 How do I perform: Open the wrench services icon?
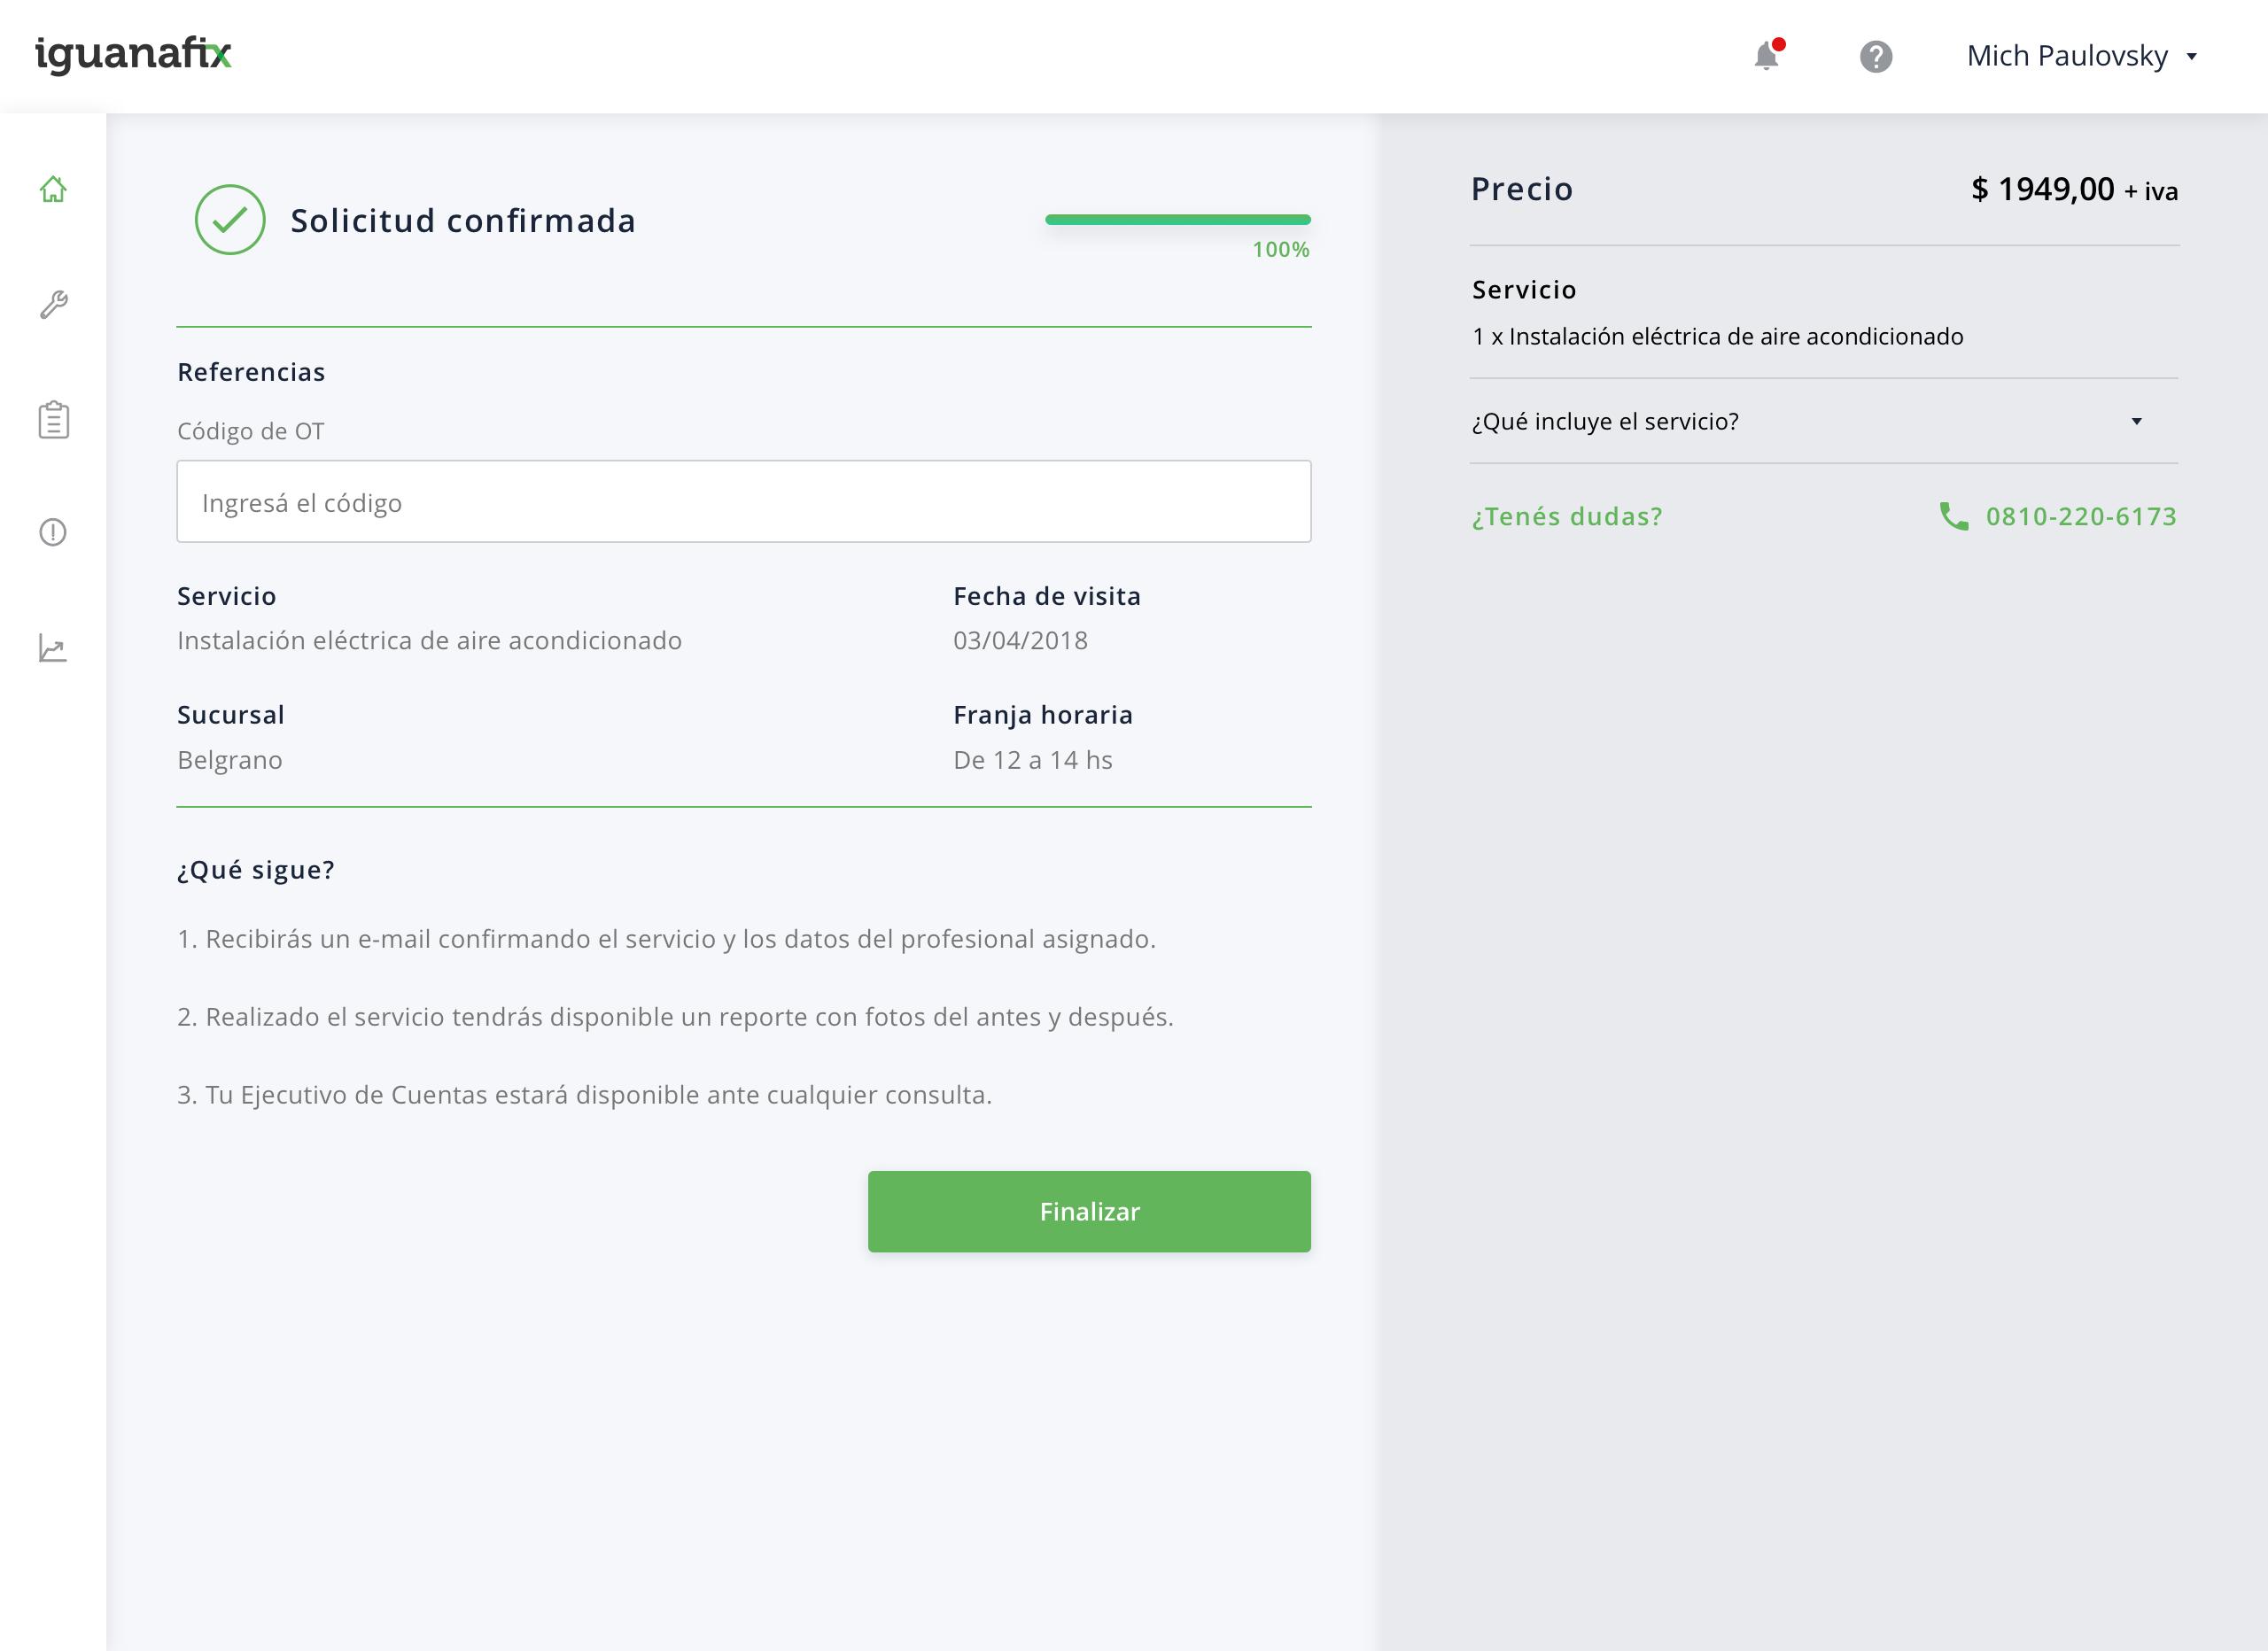pos(53,304)
